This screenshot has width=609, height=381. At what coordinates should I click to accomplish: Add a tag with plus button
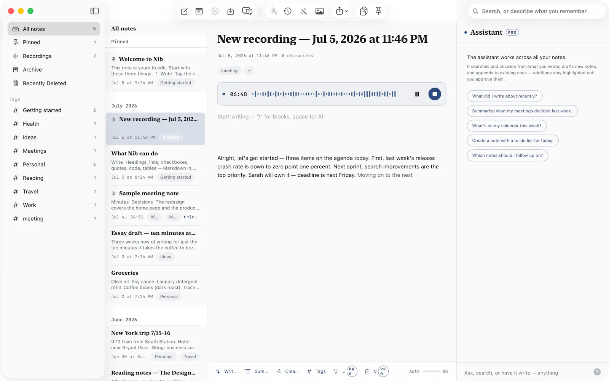pos(249,70)
